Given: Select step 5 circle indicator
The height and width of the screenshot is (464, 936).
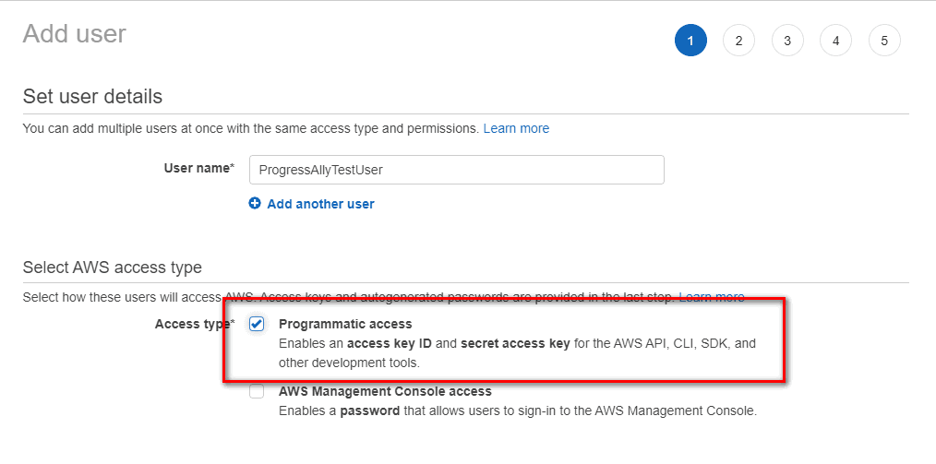Looking at the screenshot, I should 884,41.
